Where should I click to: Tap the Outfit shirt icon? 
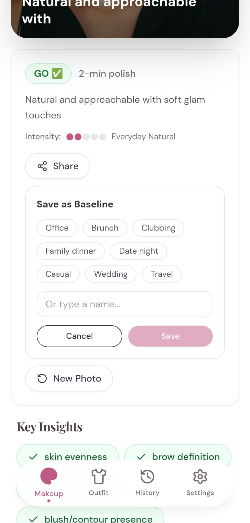pyautogui.click(x=99, y=476)
